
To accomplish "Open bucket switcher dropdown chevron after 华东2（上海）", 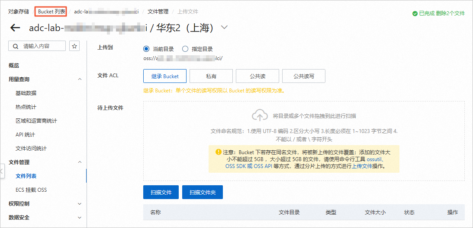I will pyautogui.click(x=224, y=27).
